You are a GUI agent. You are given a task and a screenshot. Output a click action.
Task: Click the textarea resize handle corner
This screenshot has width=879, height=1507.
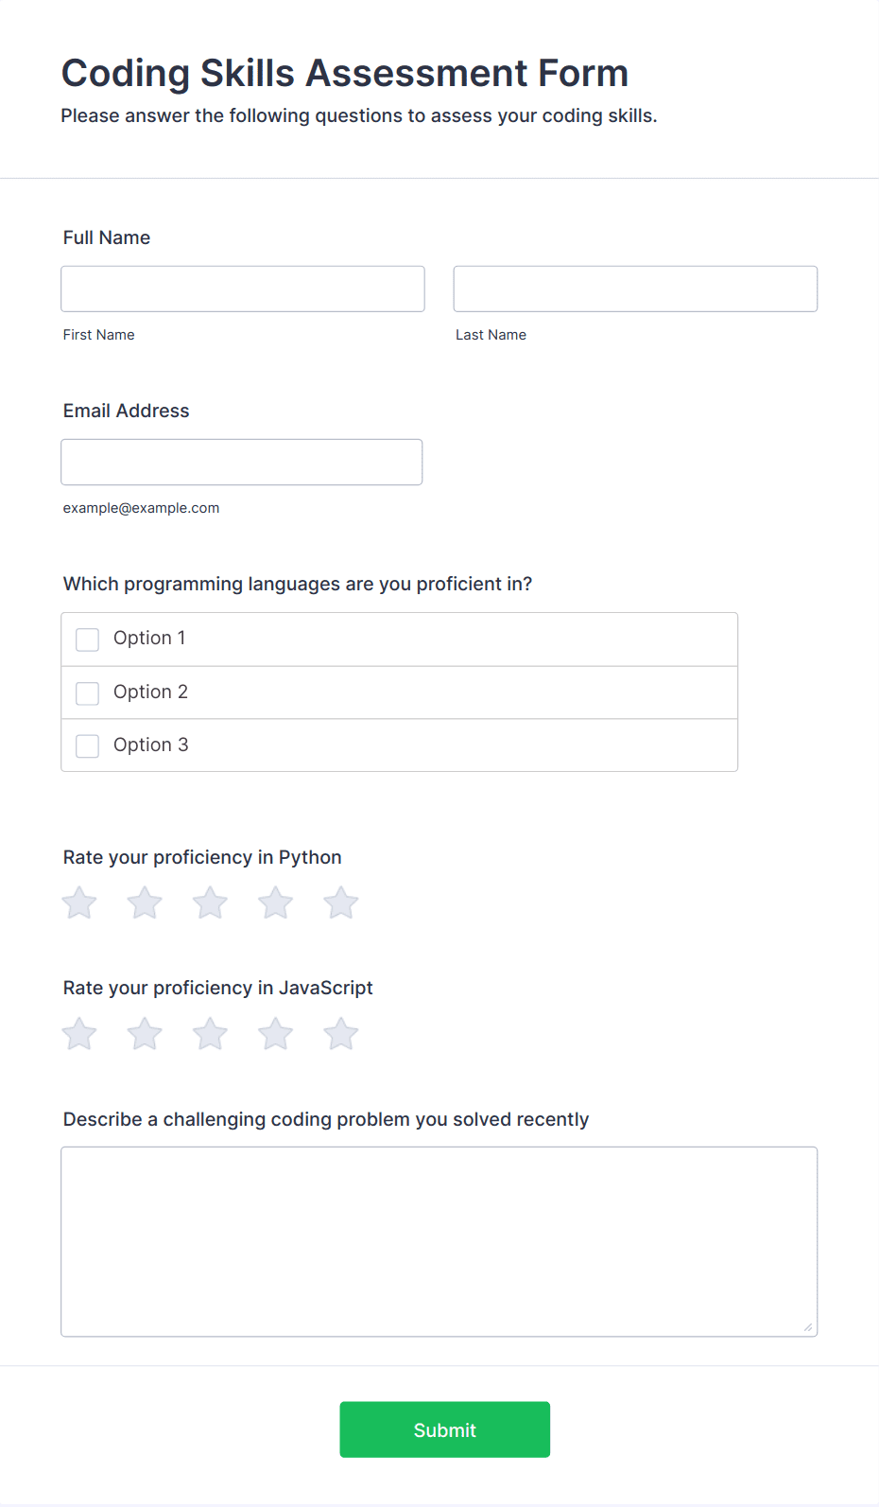(x=808, y=1327)
